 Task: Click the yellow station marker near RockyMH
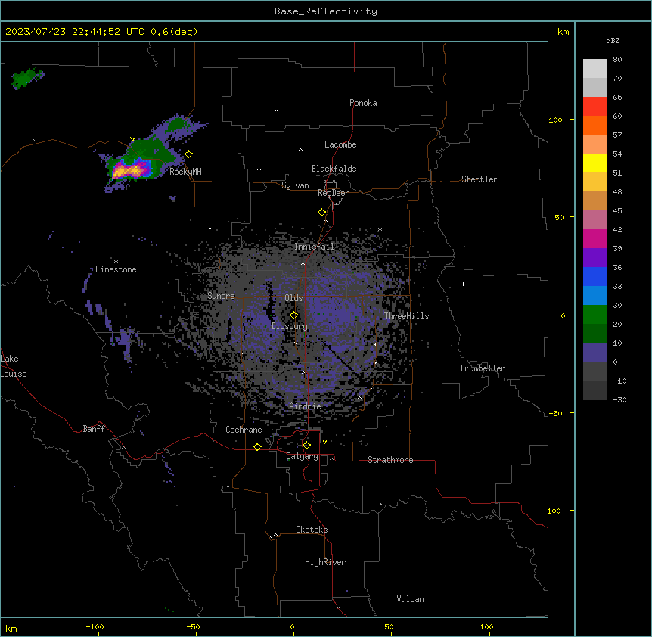[x=189, y=154]
